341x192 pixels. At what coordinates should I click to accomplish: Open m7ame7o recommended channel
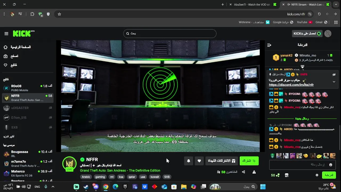(x=28, y=163)
